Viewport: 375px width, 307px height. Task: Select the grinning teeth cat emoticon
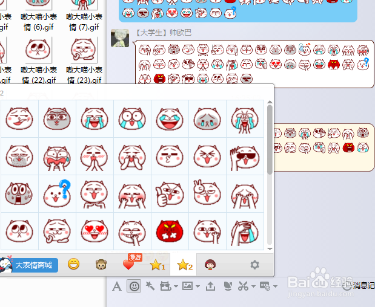(x=132, y=231)
